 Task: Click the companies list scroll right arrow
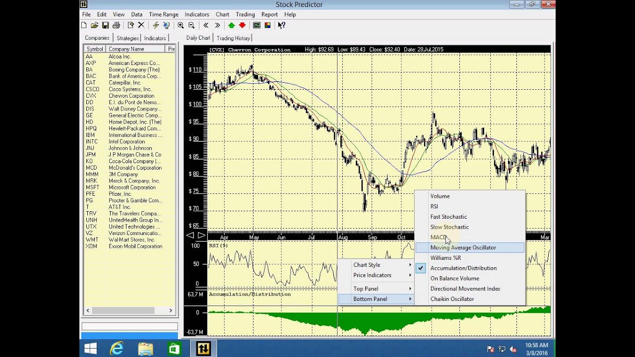(171, 310)
